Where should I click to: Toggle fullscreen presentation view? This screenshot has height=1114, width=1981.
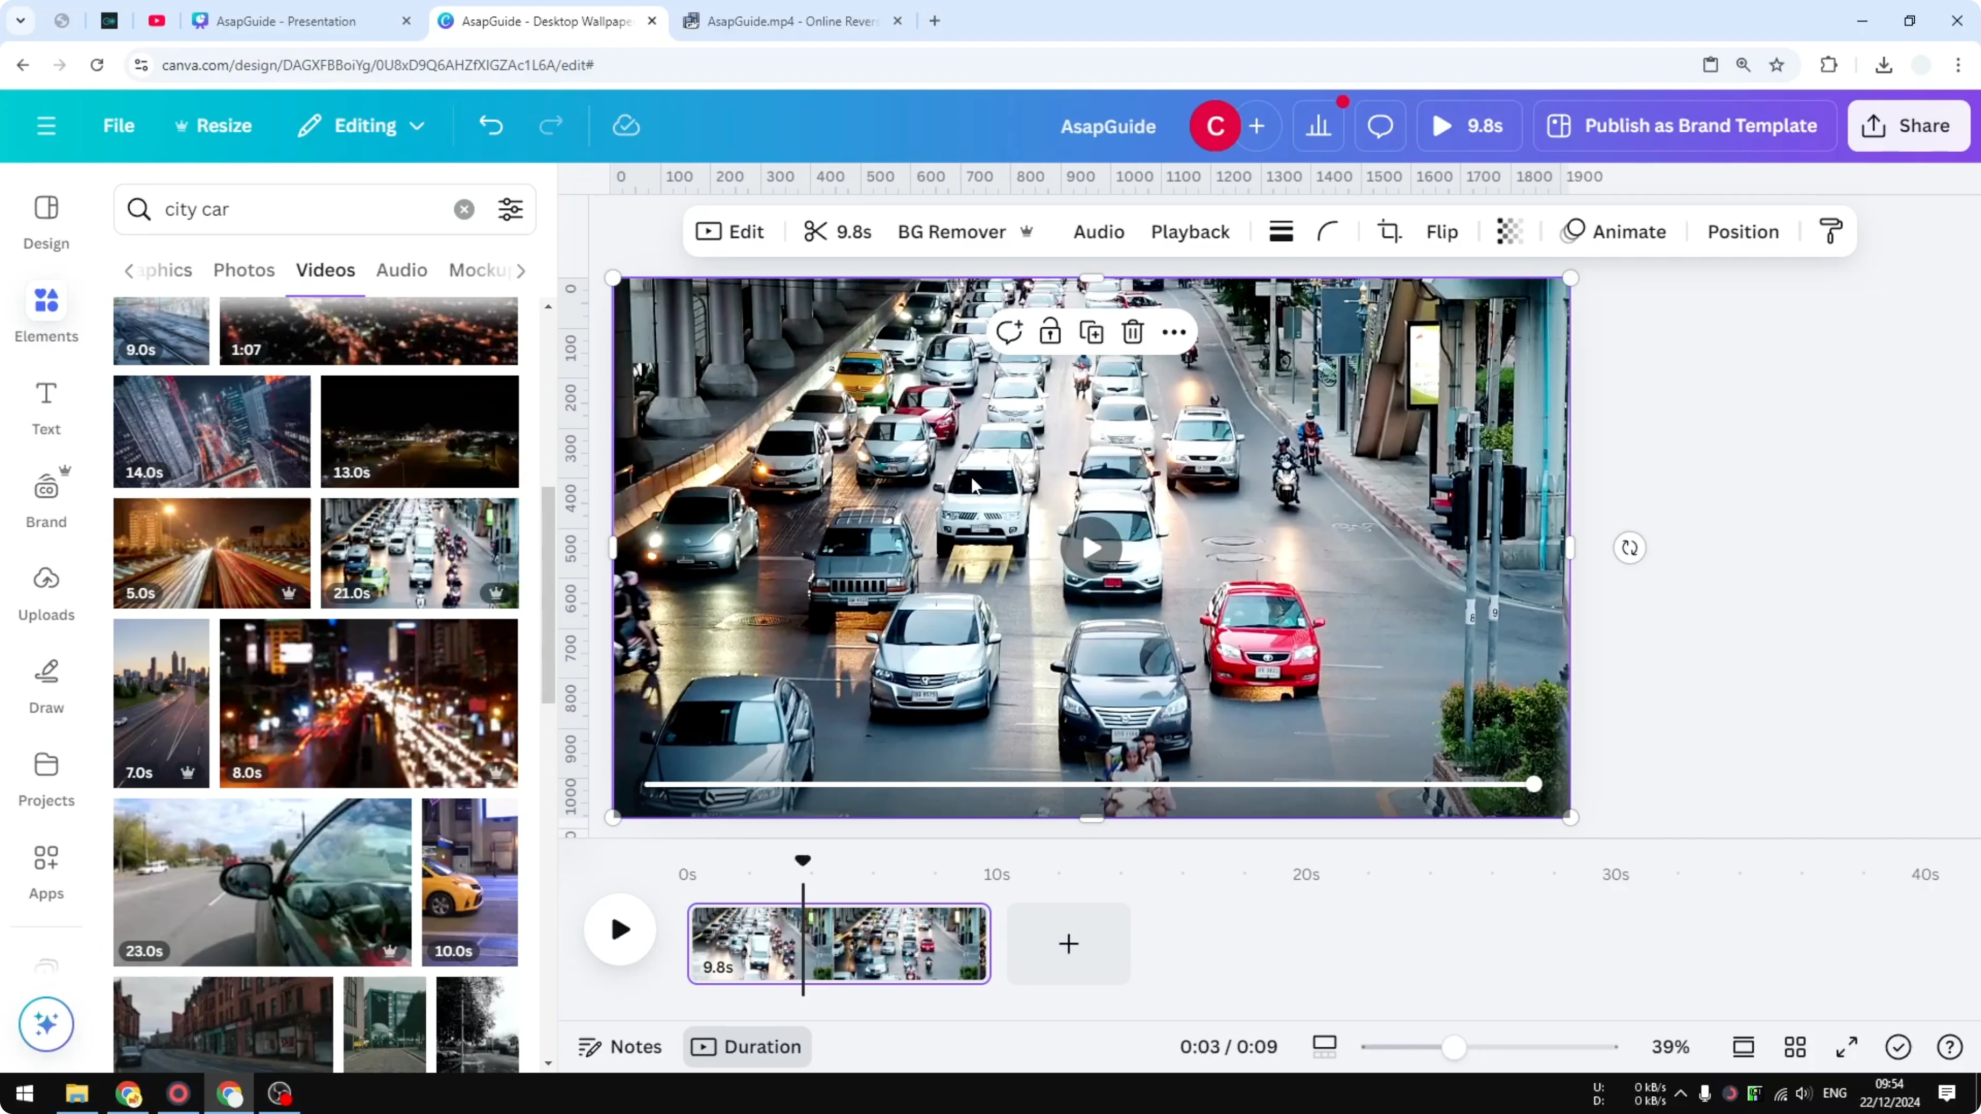[1847, 1046]
